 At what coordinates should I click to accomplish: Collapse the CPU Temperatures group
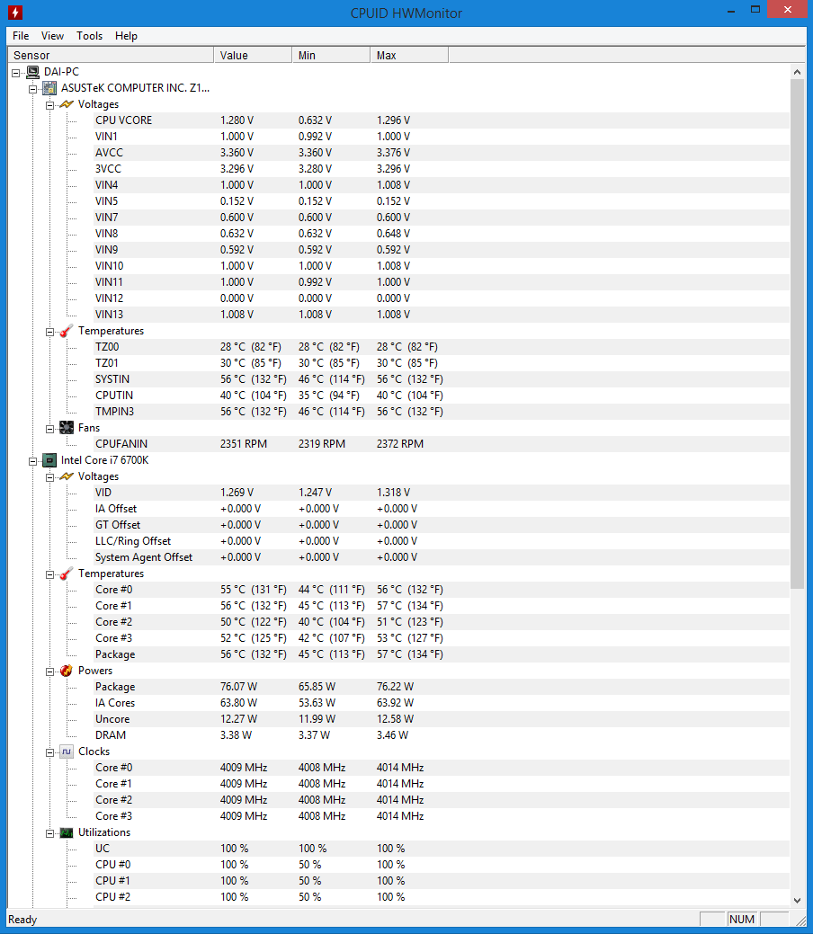(x=50, y=574)
